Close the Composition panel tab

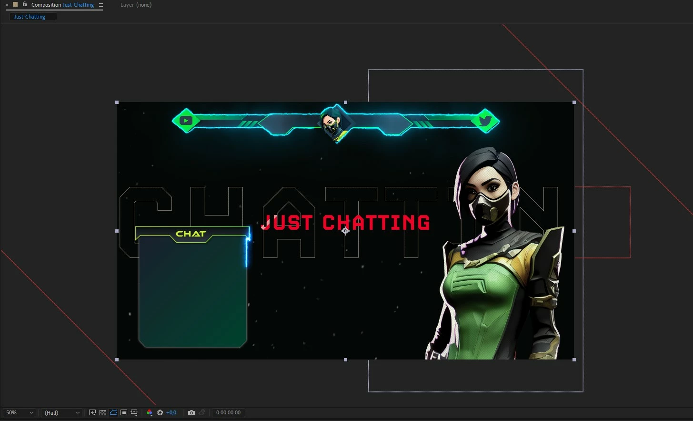click(x=7, y=5)
